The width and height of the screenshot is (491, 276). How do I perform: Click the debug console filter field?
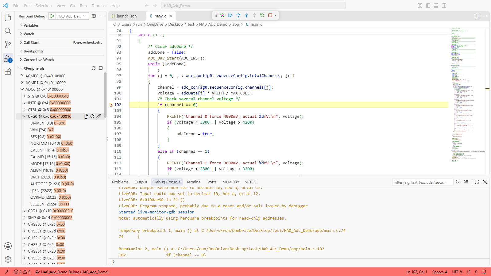[x=423, y=182]
